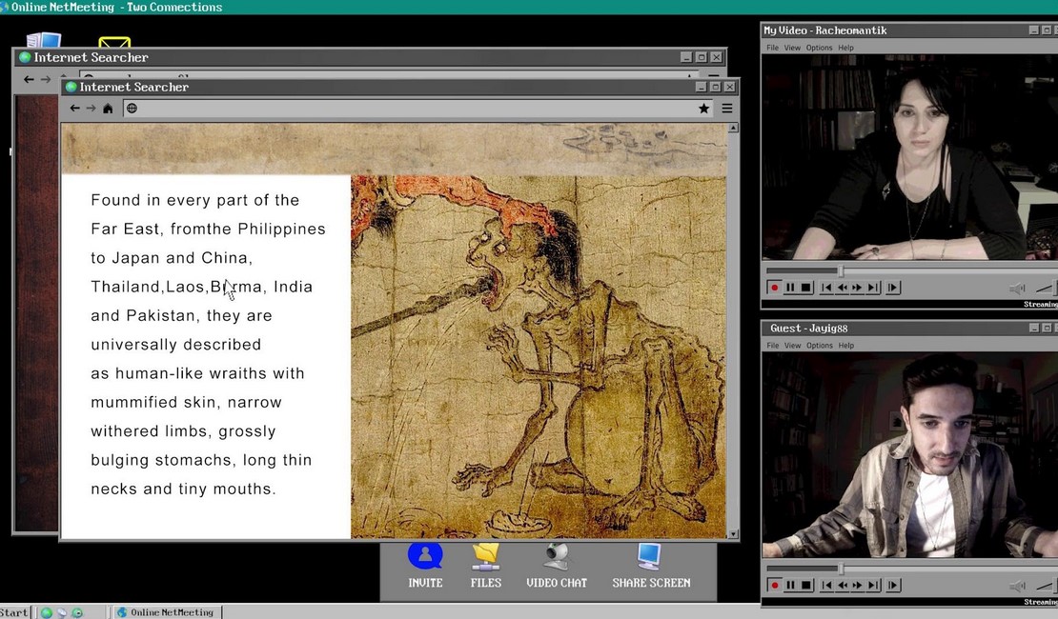Screen dimensions: 1058x619
Task: Click third quick-launch icon on taskbar
Action: coord(77,613)
